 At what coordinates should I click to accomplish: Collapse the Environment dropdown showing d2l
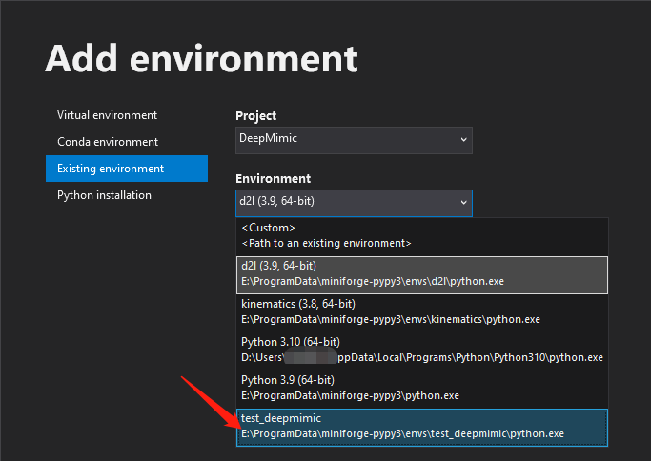343,203
